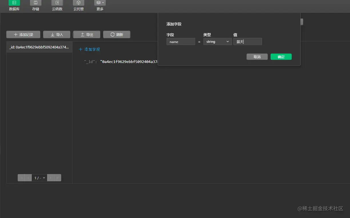Click the 导出 export button
The image size is (350, 218).
[87, 34]
